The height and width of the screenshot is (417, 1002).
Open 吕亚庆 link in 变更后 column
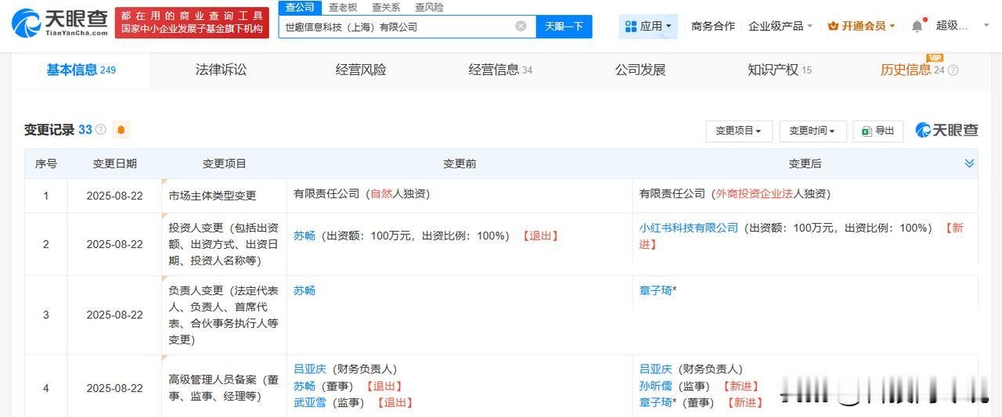coord(655,368)
